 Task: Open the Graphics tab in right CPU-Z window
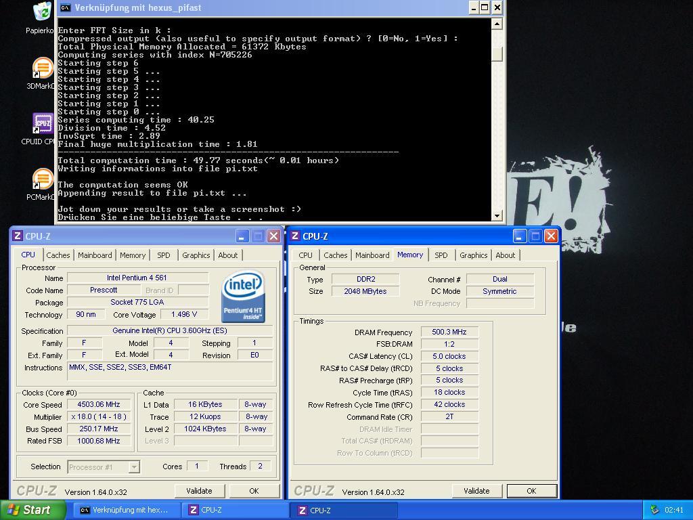click(473, 255)
